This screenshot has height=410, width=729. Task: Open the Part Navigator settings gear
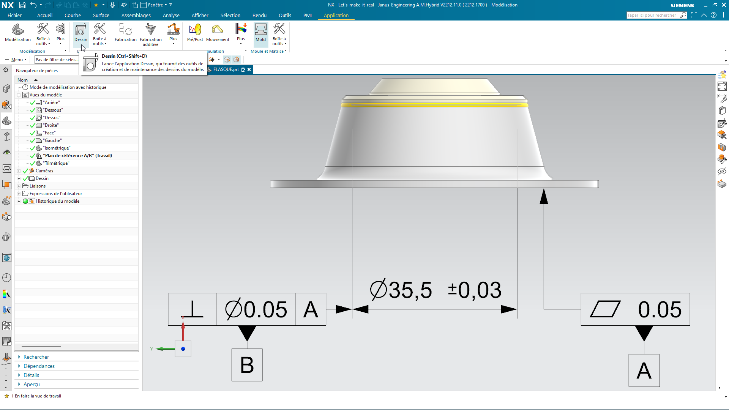6,70
